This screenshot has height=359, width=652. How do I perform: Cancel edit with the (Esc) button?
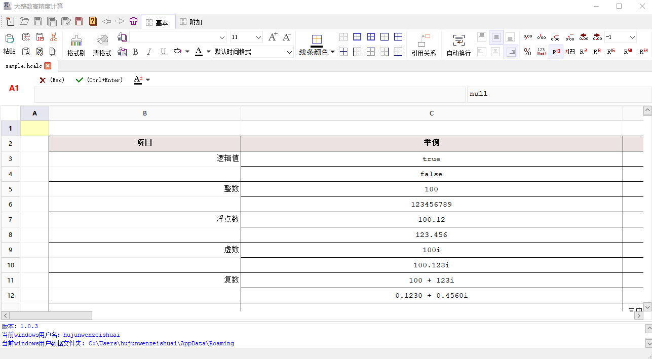click(x=53, y=80)
